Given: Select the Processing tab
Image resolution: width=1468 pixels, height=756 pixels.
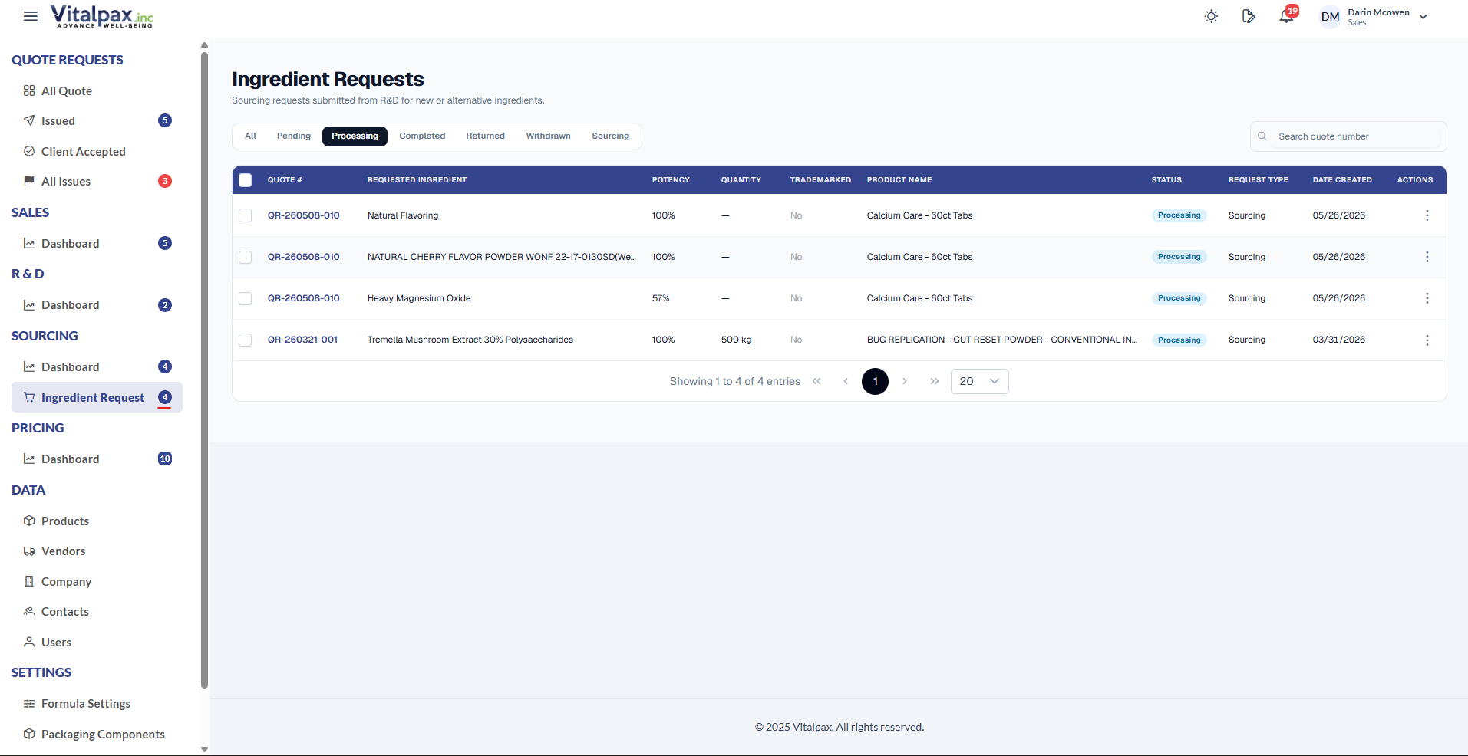Looking at the screenshot, I should pos(355,136).
